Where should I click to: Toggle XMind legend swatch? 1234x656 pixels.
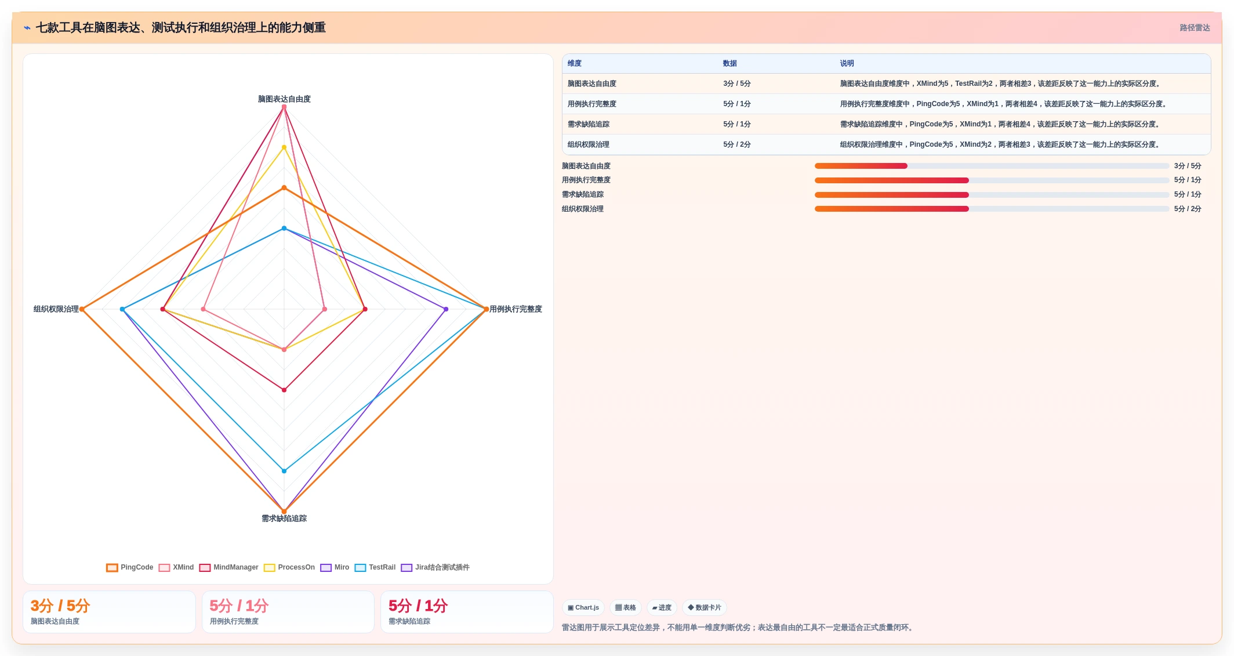164,567
